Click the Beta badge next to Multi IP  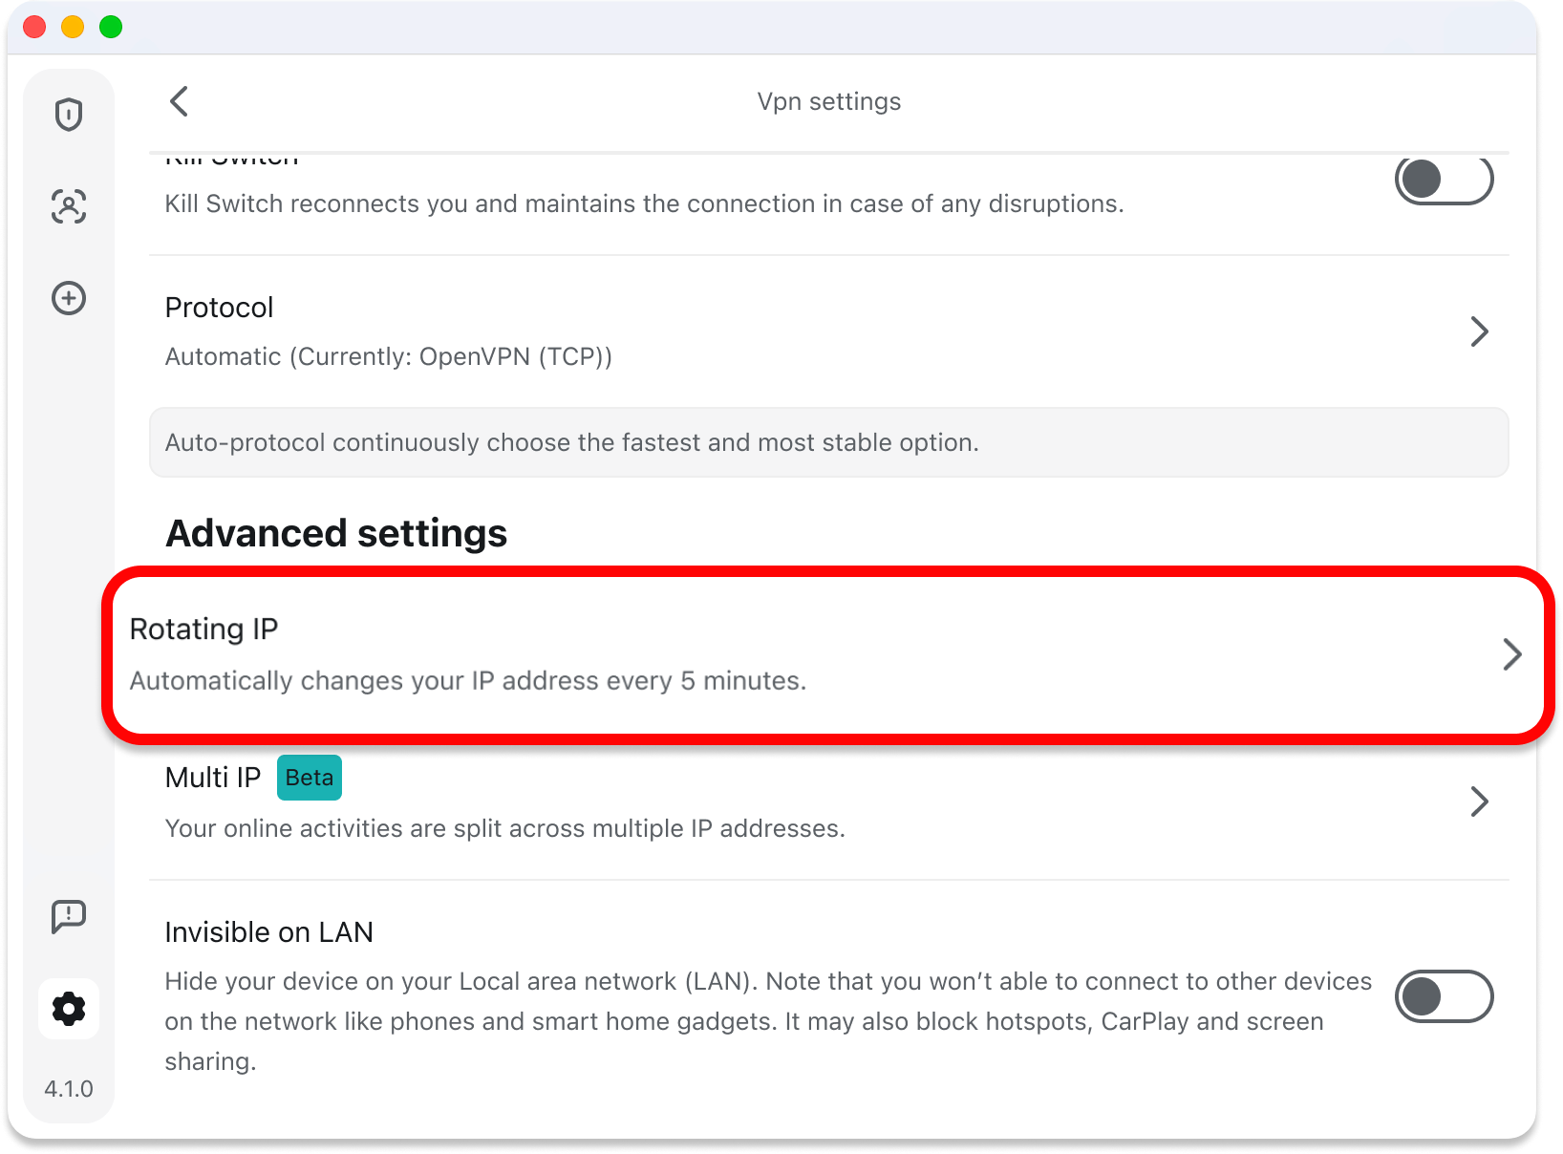[310, 778]
